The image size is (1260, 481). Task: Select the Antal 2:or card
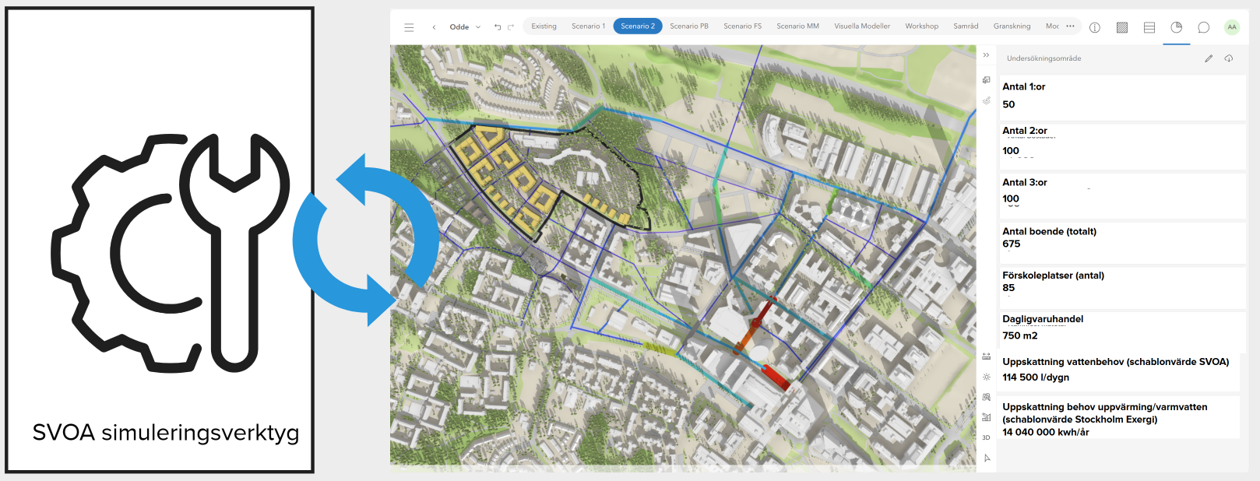point(1122,146)
